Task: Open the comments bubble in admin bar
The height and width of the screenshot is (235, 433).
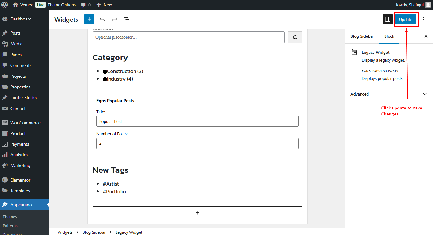Action: (83, 5)
